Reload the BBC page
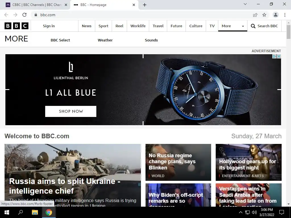Image resolution: width=291 pixels, height=218 pixels. click(x=24, y=15)
